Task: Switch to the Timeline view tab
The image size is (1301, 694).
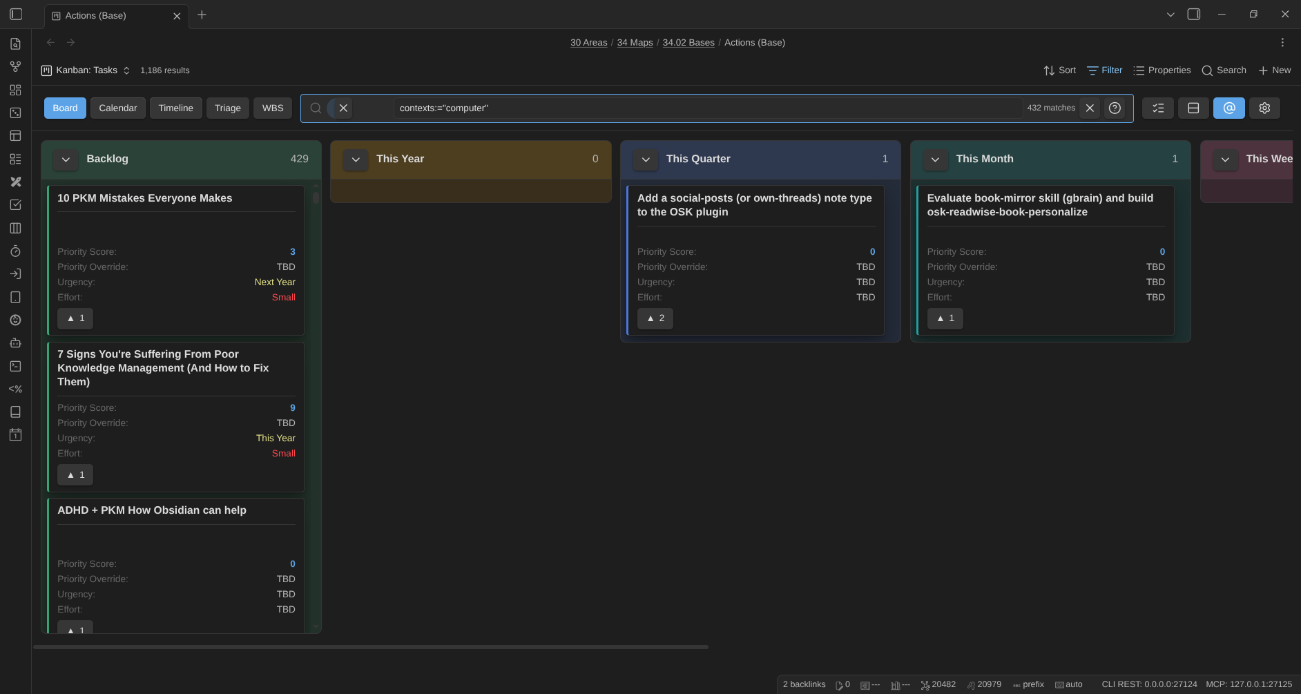Action: click(176, 108)
